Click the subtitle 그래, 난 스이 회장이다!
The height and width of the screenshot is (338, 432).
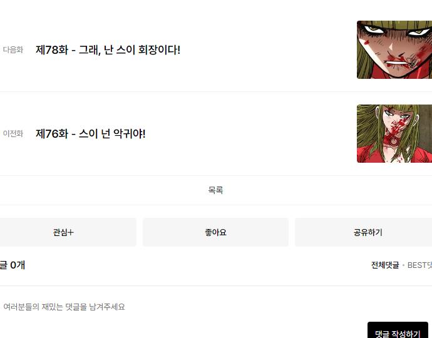pos(130,50)
